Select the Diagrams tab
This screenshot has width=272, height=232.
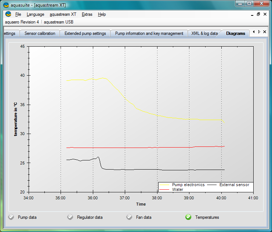(x=236, y=33)
